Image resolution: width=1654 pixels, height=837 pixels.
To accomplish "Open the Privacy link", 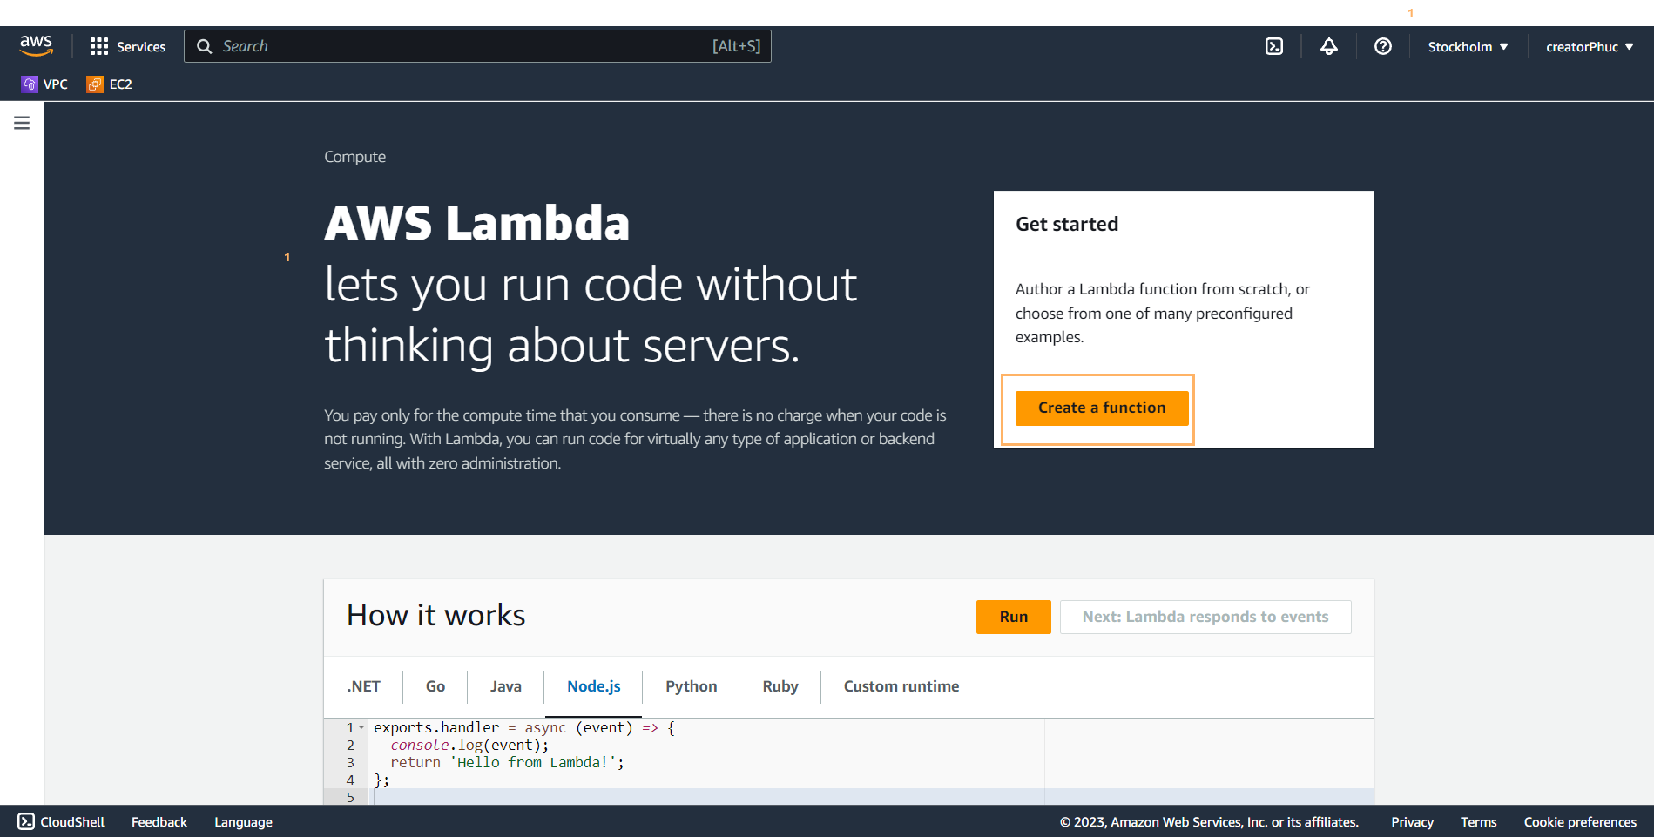I will (x=1412, y=821).
